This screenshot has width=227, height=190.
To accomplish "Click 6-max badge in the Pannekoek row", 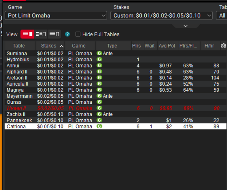I will tap(99, 120).
